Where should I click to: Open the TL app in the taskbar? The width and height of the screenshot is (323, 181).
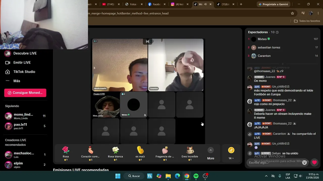point(150,176)
